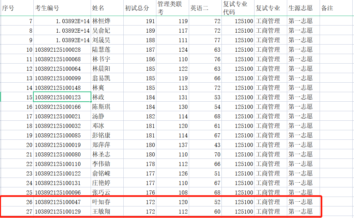Screen dimensions: 354x218
Task: Click the 初试总分 header cell
Action: click(140, 8)
